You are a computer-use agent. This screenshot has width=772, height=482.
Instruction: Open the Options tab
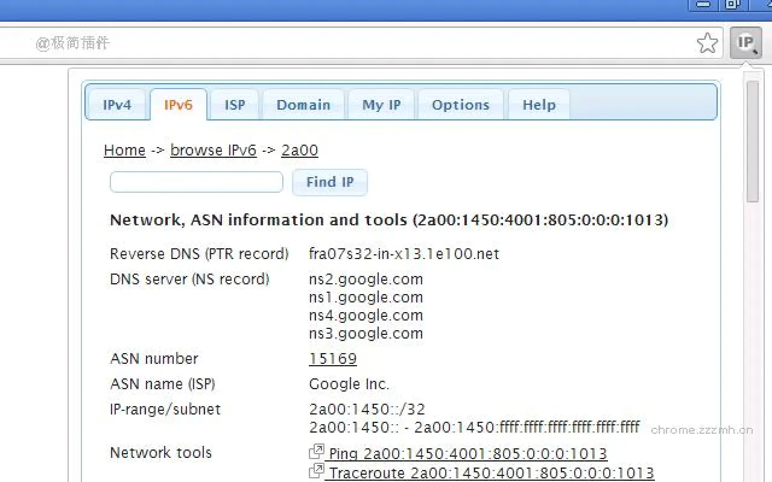tap(460, 105)
